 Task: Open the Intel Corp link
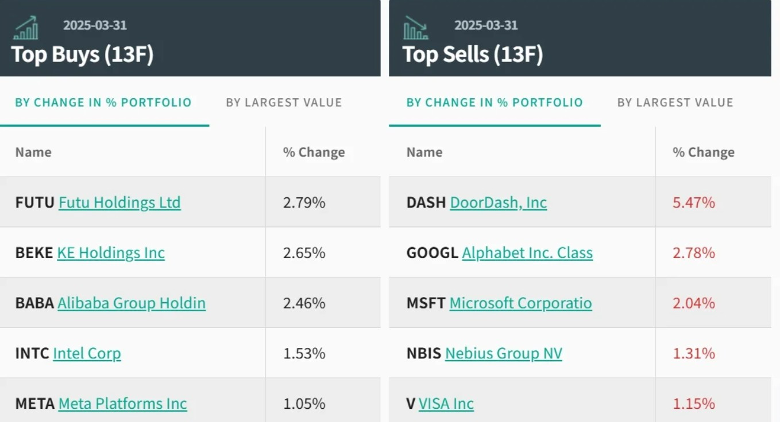point(87,353)
